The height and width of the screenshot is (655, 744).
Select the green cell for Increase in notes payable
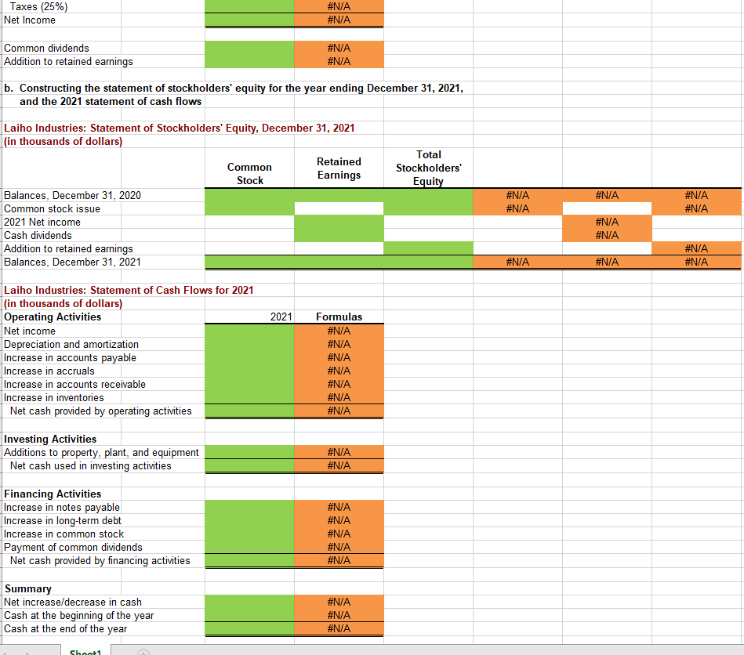pyautogui.click(x=249, y=507)
